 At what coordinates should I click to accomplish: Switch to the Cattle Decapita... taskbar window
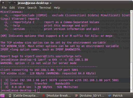pos(24,95)
